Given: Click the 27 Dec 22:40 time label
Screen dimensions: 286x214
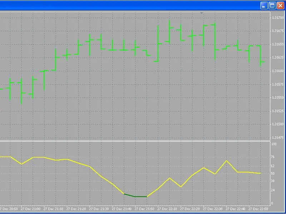Looking at the screenshot, I should click(x=236, y=209).
